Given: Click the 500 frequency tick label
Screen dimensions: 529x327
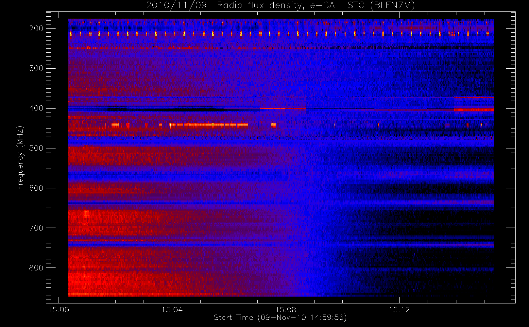Looking at the screenshot, I should click(36, 148).
